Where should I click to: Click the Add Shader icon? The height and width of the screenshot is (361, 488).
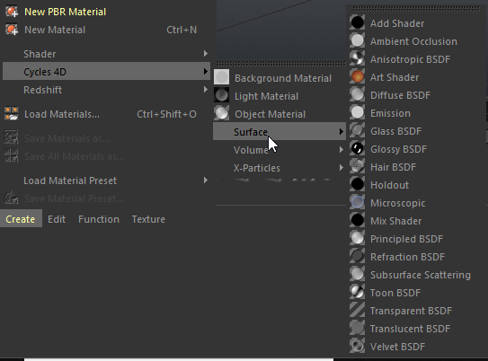(358, 22)
